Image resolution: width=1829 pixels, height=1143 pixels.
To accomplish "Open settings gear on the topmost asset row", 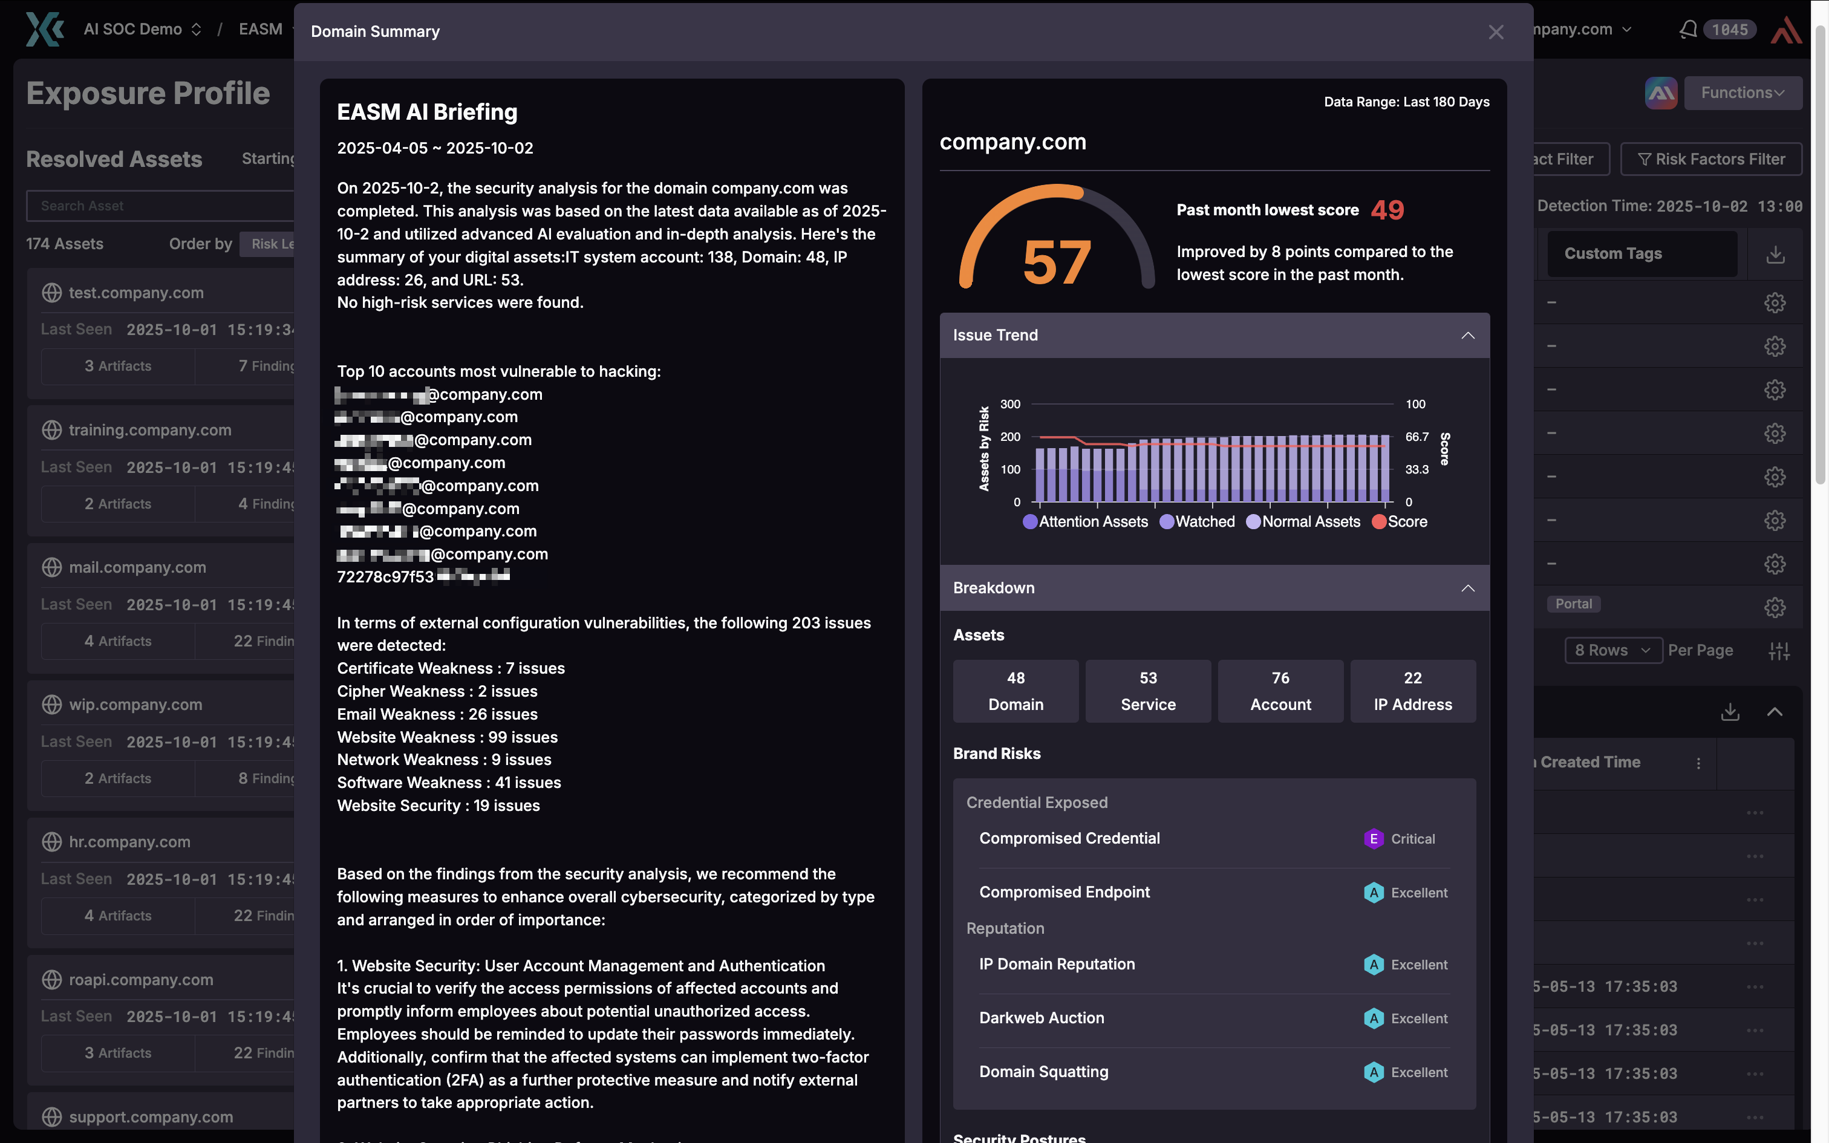I will point(1775,302).
